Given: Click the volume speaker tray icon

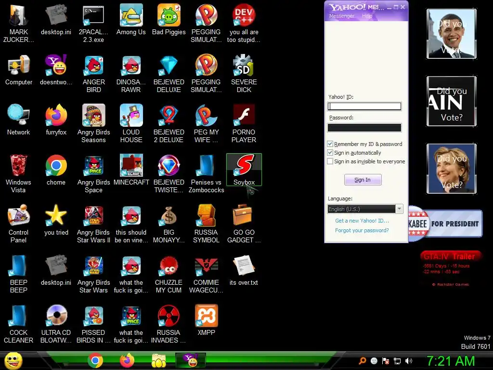Looking at the screenshot, I should pos(408,361).
